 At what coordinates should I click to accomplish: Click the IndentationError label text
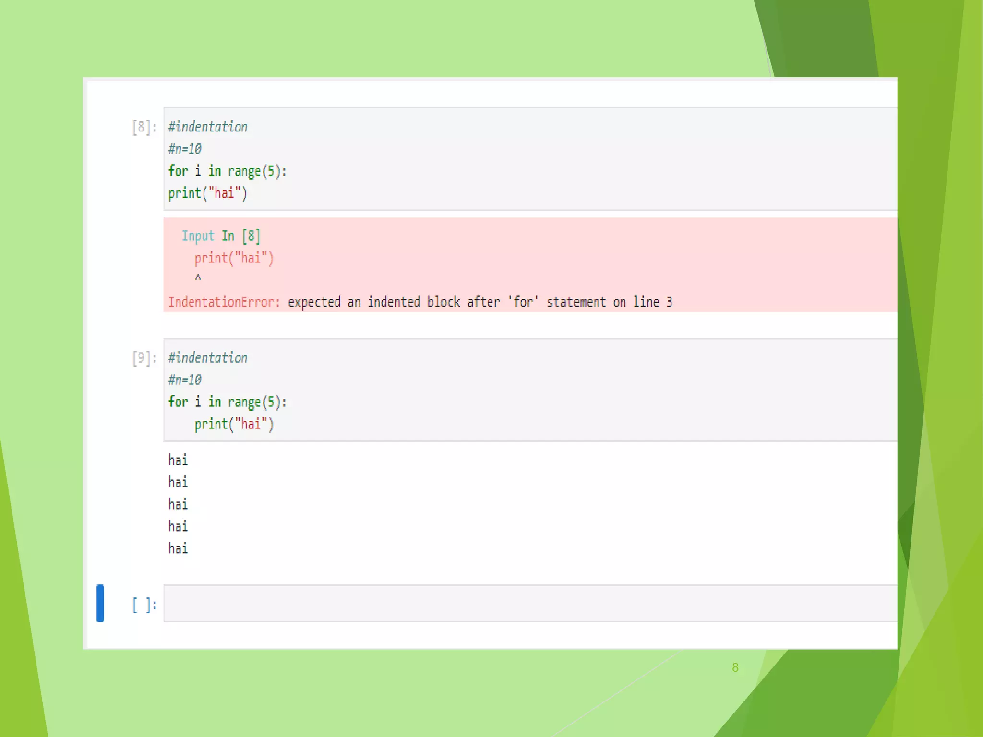tap(224, 302)
